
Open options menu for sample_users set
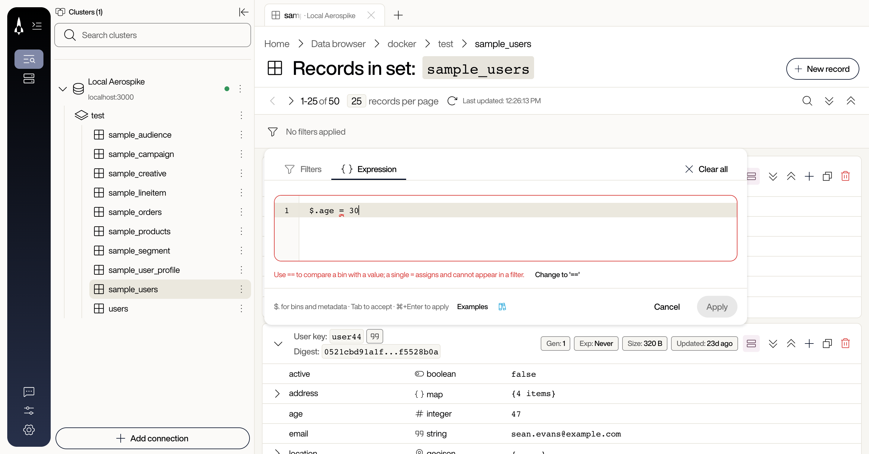[x=241, y=289]
